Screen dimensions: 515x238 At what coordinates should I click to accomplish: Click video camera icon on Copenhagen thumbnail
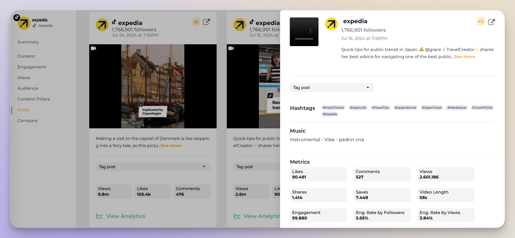(93, 48)
